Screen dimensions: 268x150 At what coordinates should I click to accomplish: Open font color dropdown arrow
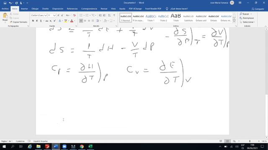pos(75,21)
